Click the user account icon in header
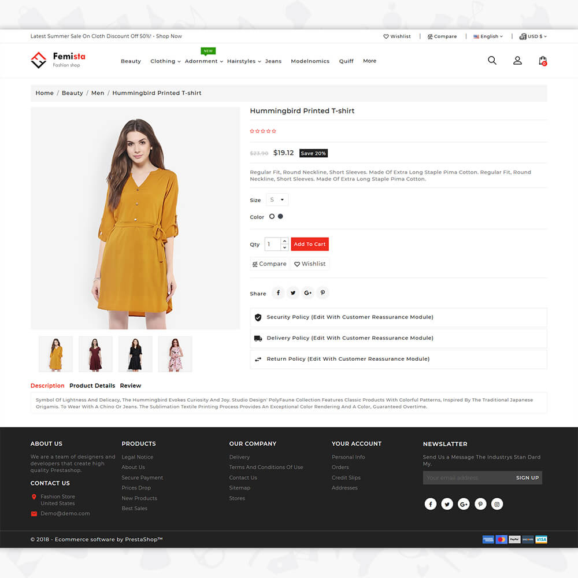This screenshot has width=578, height=578. point(517,60)
